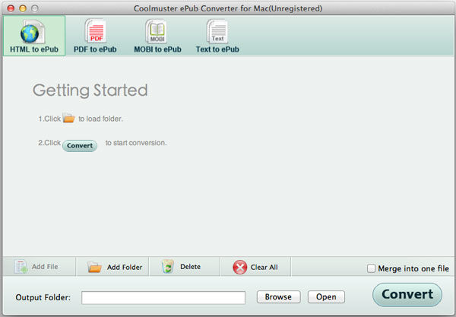Click the Getting Started heading
Image resolution: width=456 pixels, height=317 pixels.
tap(90, 90)
